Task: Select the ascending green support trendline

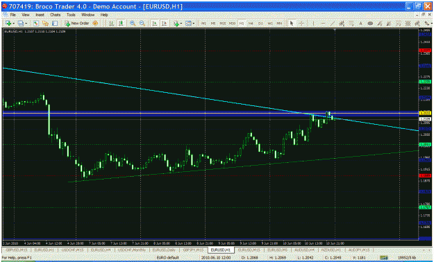Action: pos(244,166)
